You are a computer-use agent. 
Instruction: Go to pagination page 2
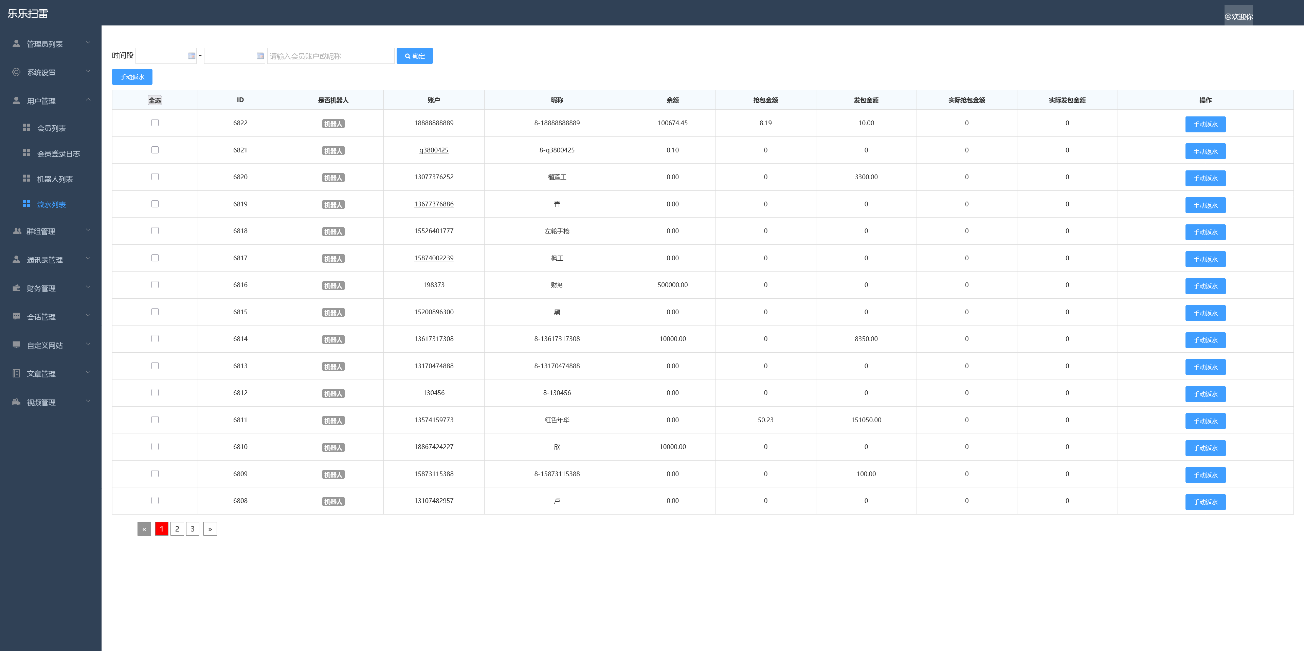point(177,528)
